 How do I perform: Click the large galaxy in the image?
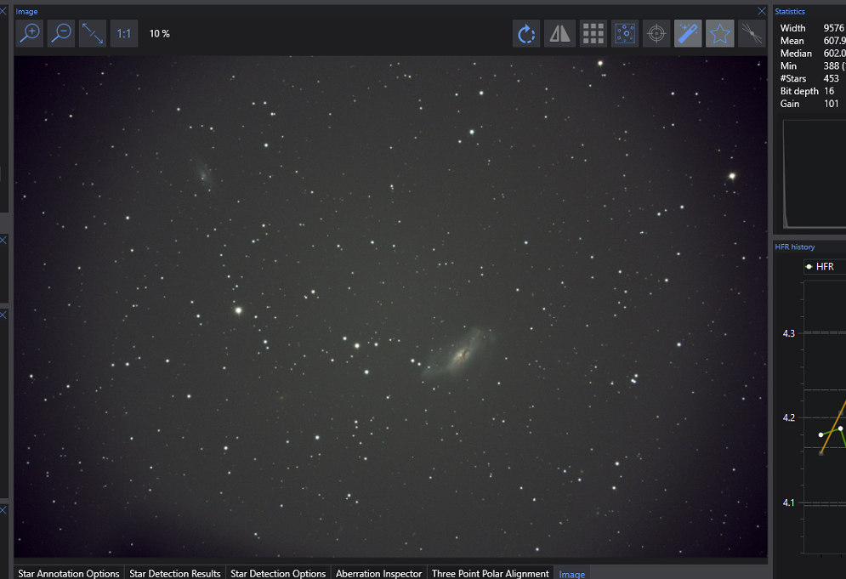point(460,354)
